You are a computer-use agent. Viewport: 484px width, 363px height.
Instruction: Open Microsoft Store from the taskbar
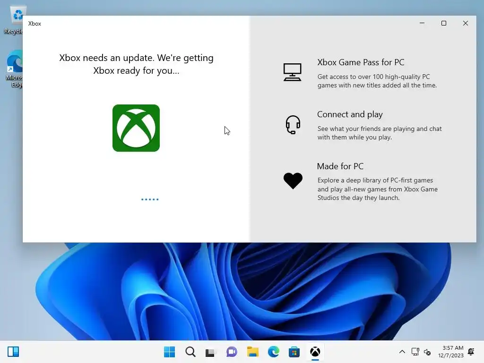294,352
